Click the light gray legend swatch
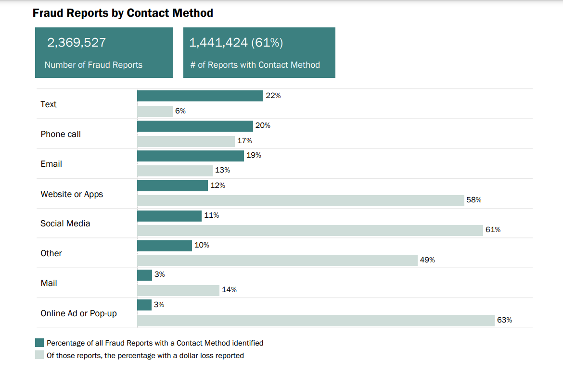 39,356
